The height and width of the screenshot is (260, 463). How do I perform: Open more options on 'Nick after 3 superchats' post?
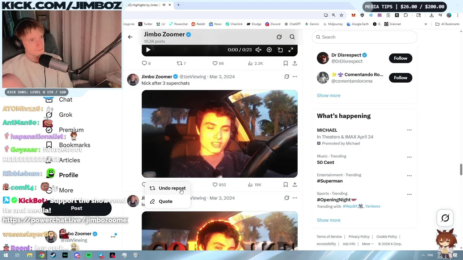point(295,77)
